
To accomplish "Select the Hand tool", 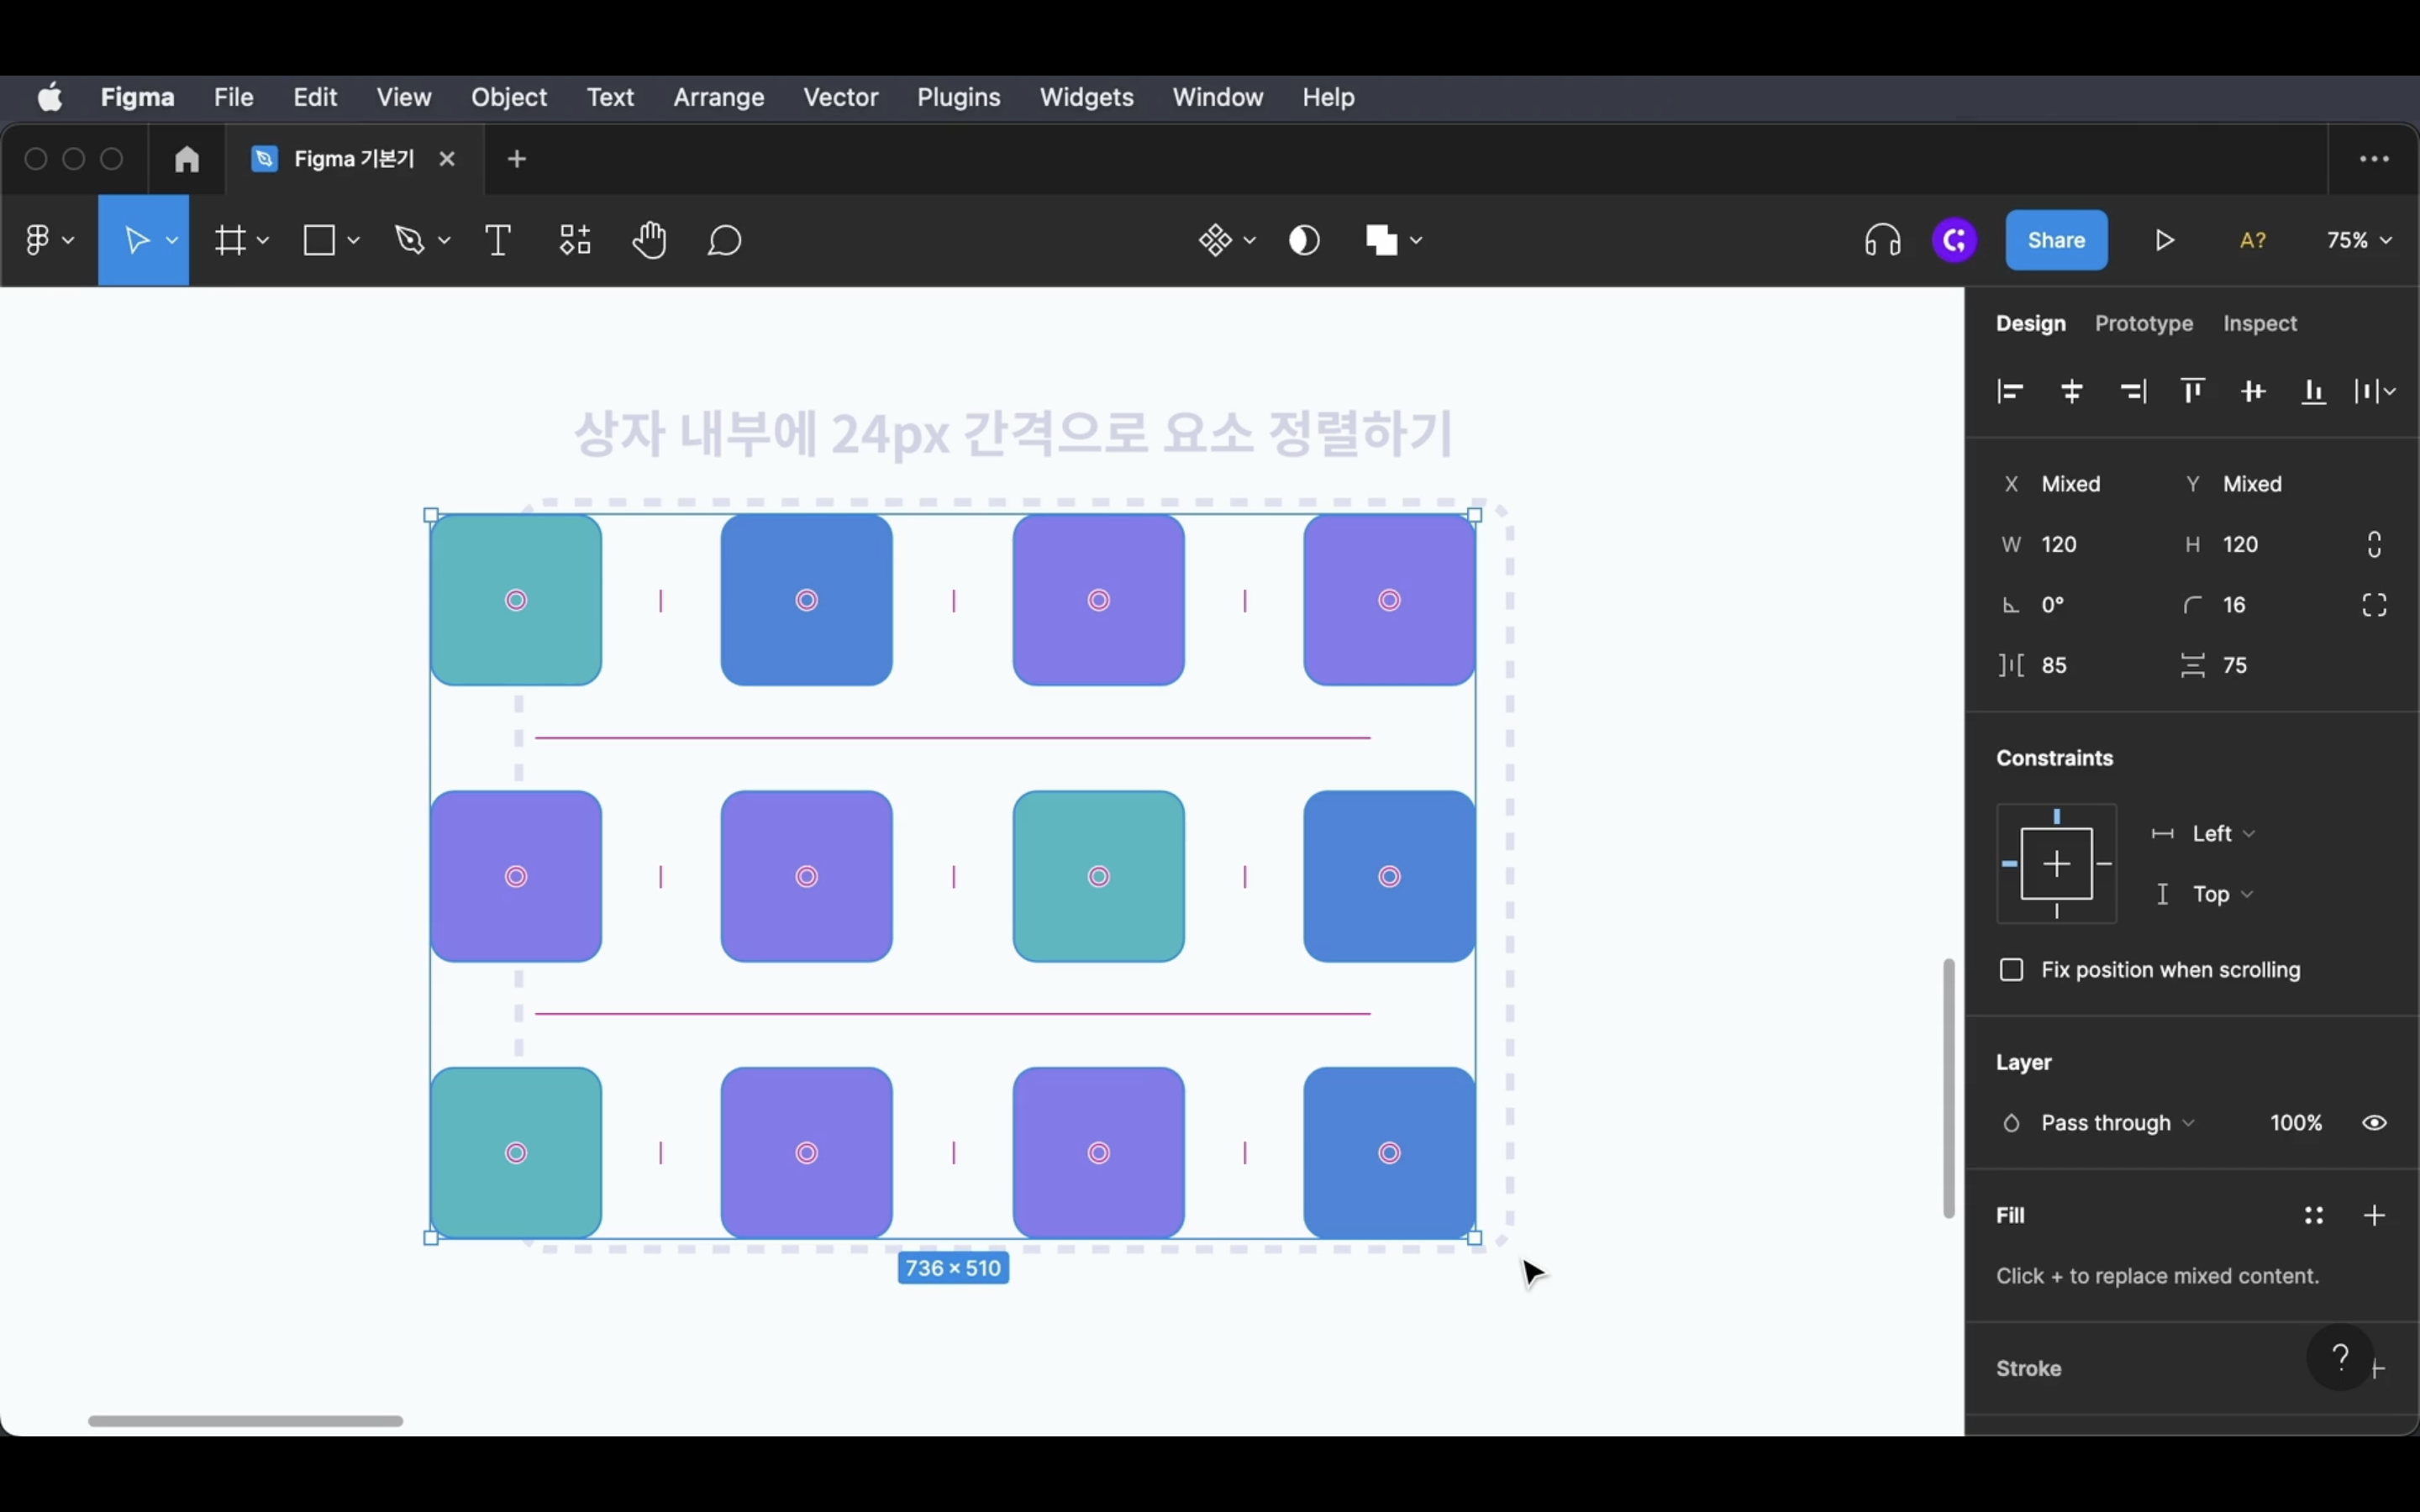I will click(x=649, y=240).
